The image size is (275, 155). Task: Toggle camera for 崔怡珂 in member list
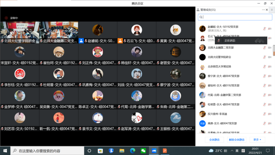coord(270,86)
